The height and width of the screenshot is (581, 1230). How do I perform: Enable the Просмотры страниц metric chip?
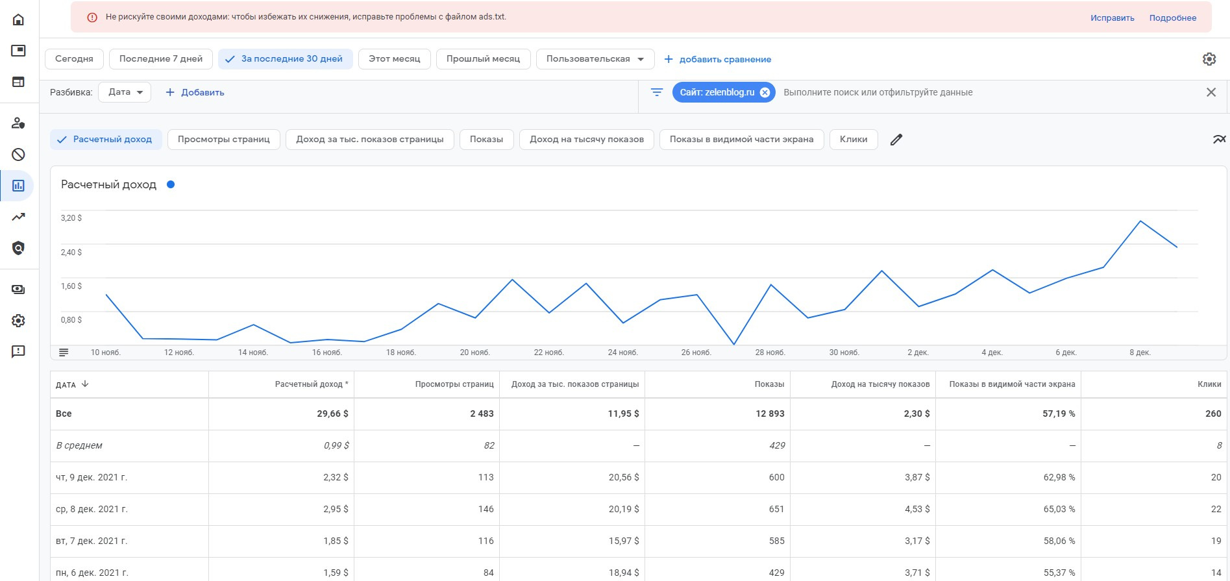223,140
